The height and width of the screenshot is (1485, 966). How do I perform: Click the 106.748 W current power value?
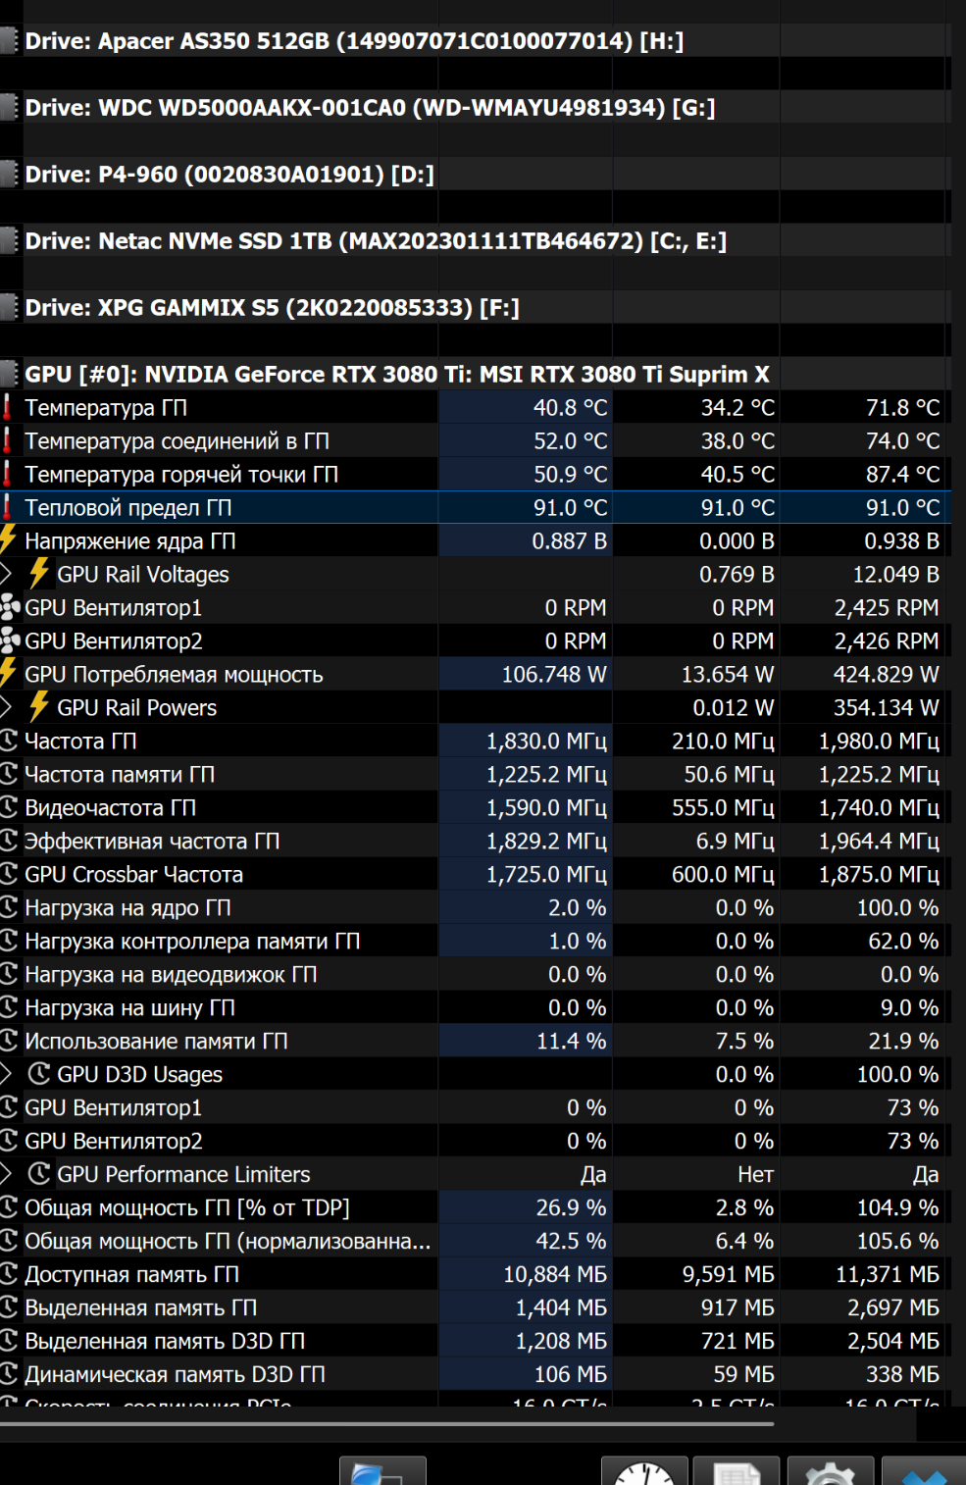point(554,675)
